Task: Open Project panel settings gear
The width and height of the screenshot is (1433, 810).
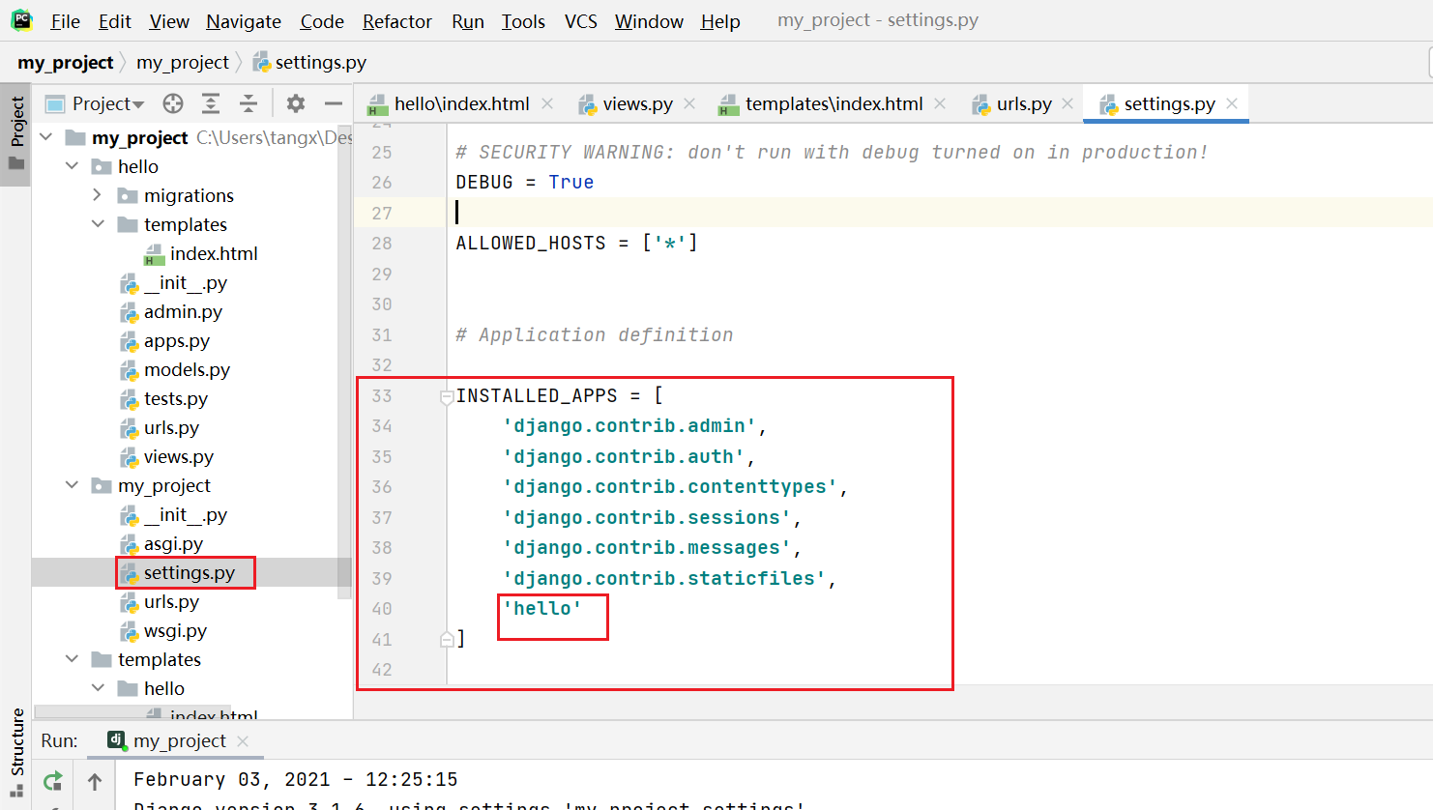Action: (x=296, y=103)
